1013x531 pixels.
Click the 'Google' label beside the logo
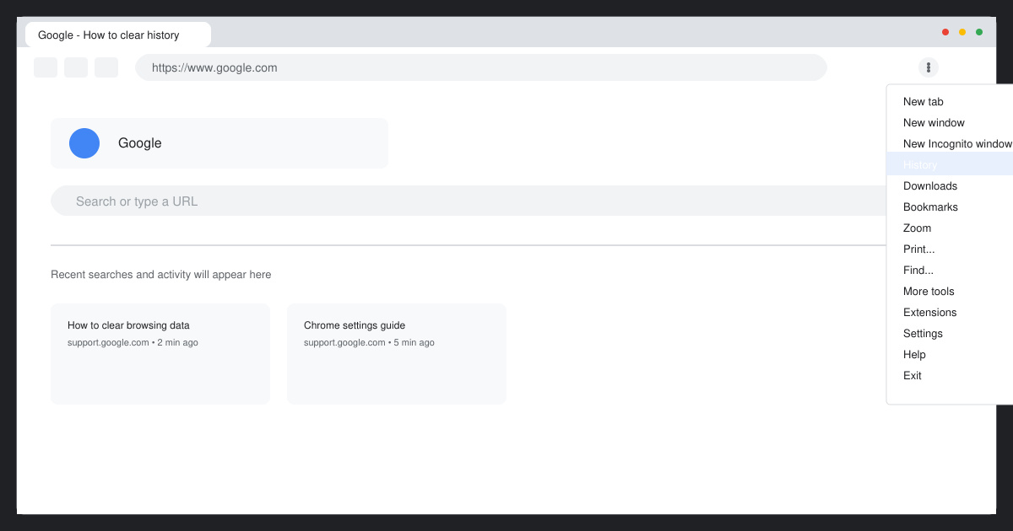(x=140, y=143)
